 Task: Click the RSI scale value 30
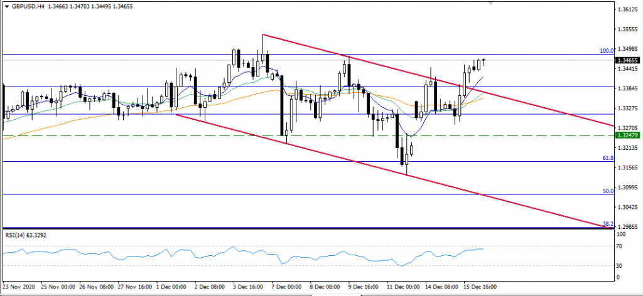(620, 265)
